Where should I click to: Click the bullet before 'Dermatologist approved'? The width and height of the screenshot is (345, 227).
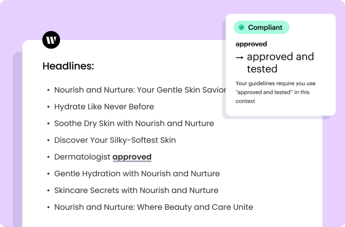coord(49,157)
